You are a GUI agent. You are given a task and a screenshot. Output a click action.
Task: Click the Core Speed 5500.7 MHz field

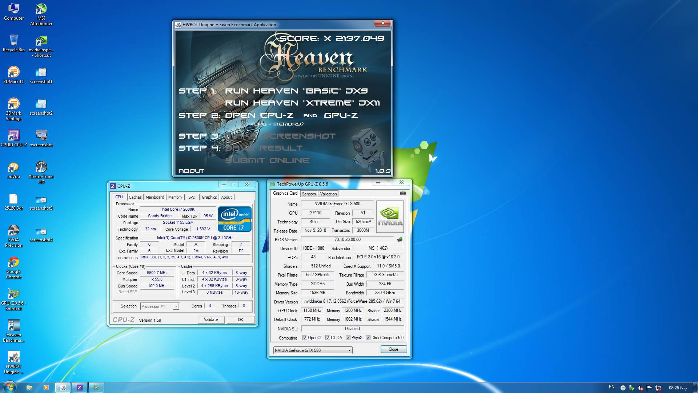click(x=157, y=273)
